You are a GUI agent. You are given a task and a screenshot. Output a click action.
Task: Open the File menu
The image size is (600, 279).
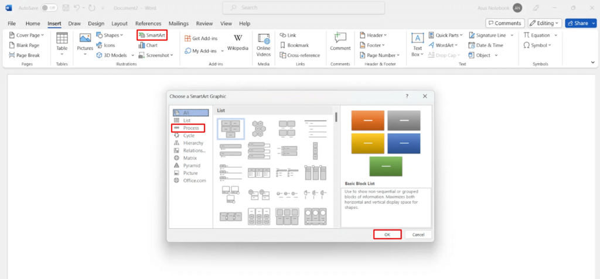[x=12, y=23]
